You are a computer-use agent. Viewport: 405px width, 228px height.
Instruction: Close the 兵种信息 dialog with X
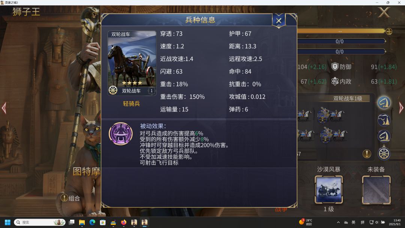(x=279, y=20)
